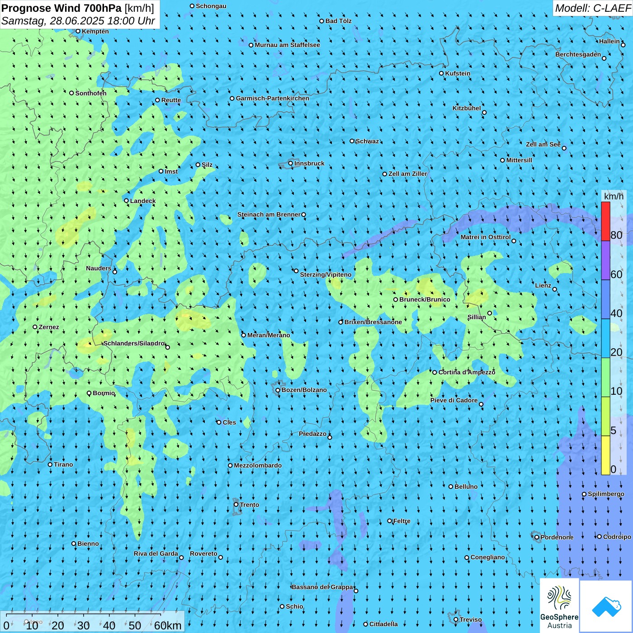Click the Tirano label
The width and height of the screenshot is (633, 633).
click(63, 464)
